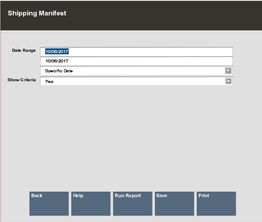
Task: Go back with the Back button
Action: point(49,204)
